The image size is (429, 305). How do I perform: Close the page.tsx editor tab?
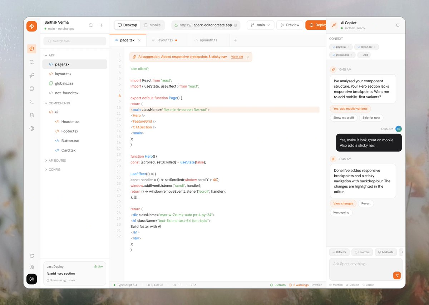pyautogui.click(x=139, y=40)
